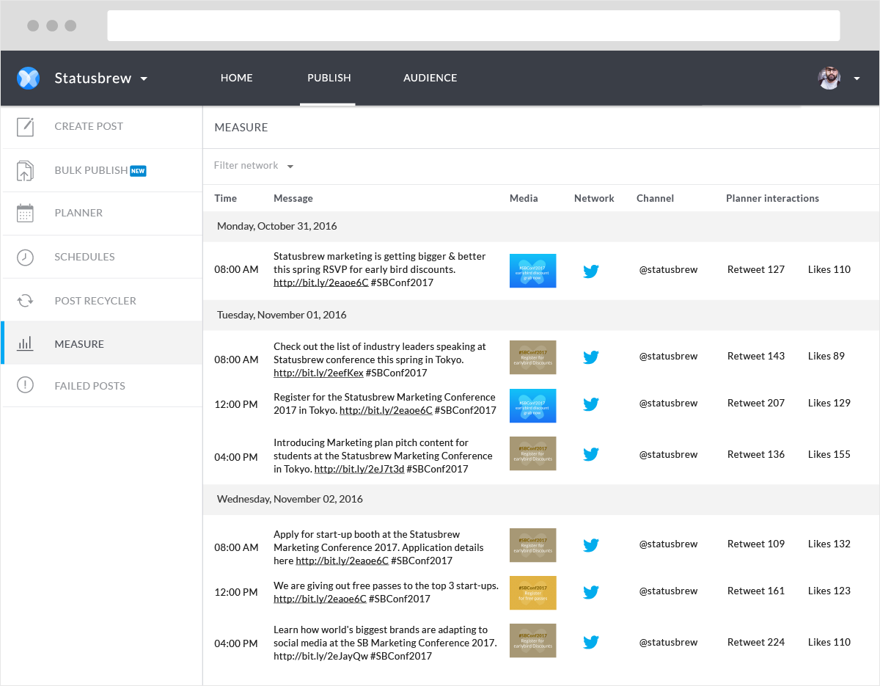Click Retweet 109 value

click(756, 544)
